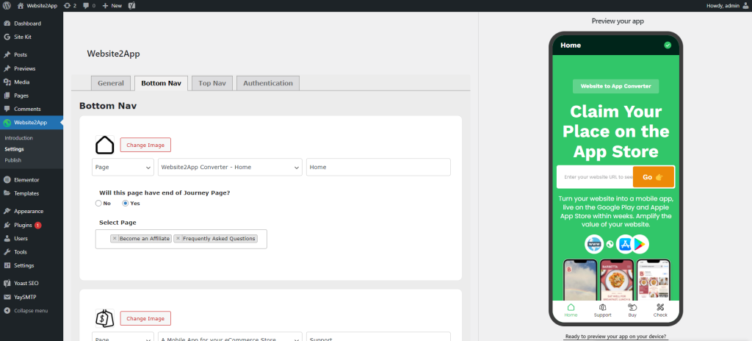
Task: Switch to the Top Nav tab
Action: (212, 83)
